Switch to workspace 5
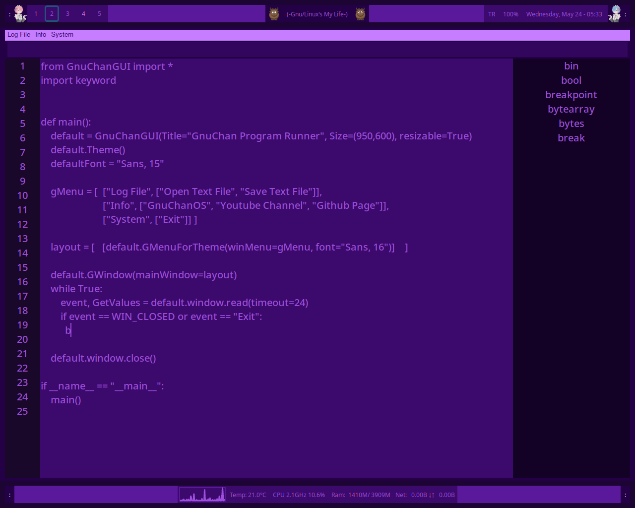The height and width of the screenshot is (508, 635). pyautogui.click(x=99, y=13)
